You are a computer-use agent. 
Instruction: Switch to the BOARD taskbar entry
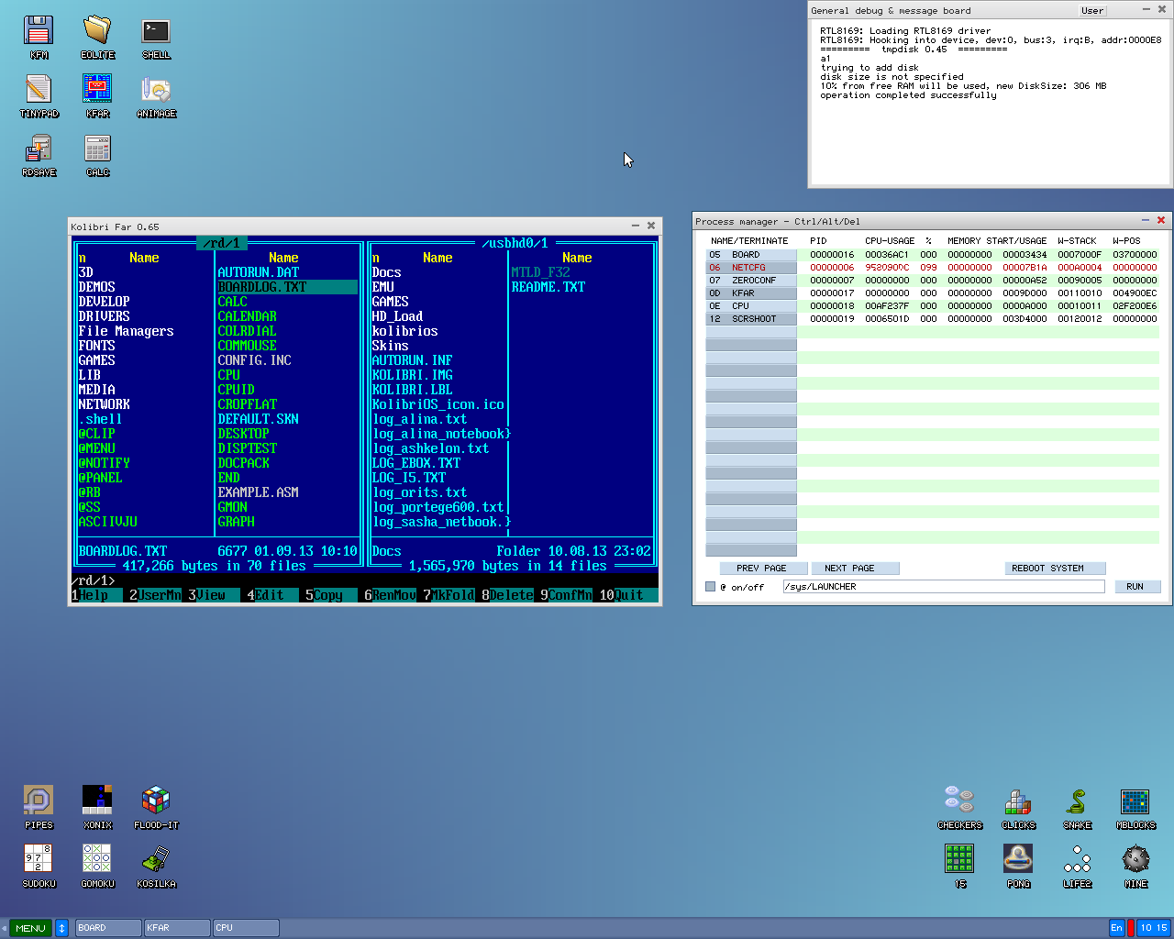(108, 928)
